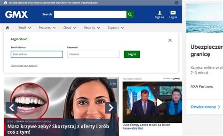Click the green search magnifier button
The image size is (223, 136).
point(130,14)
